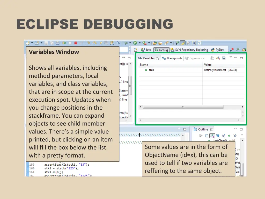Click the Debug bug icon in the toolbar
The width and height of the screenshot is (265, 199).
coord(126,43)
